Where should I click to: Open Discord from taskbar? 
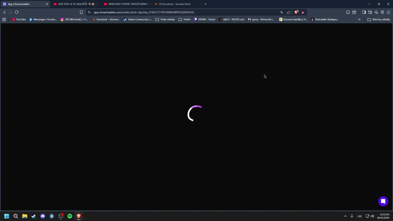pos(43,216)
